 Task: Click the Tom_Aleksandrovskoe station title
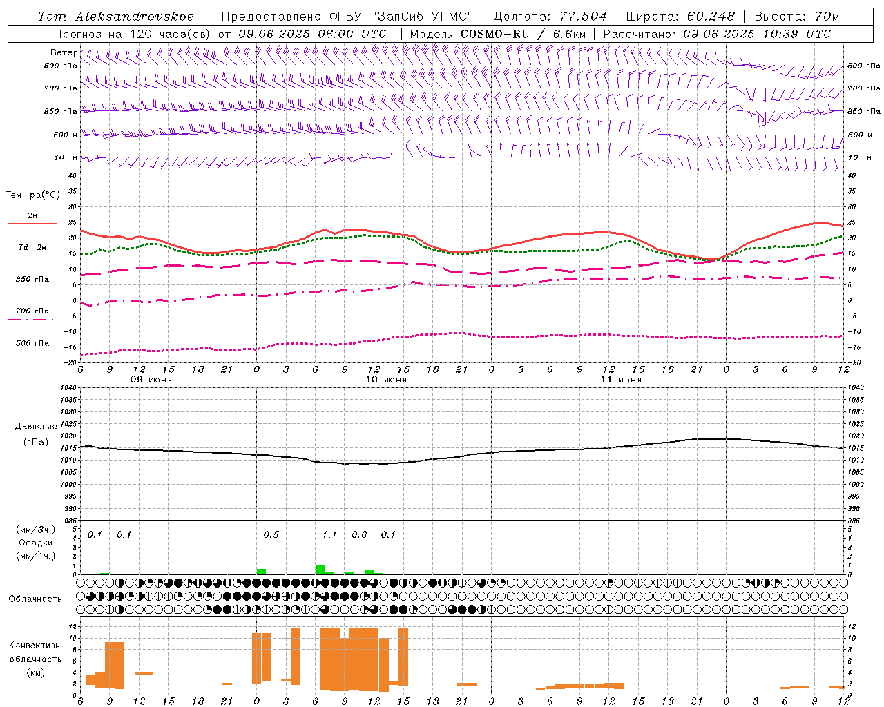pyautogui.click(x=116, y=17)
